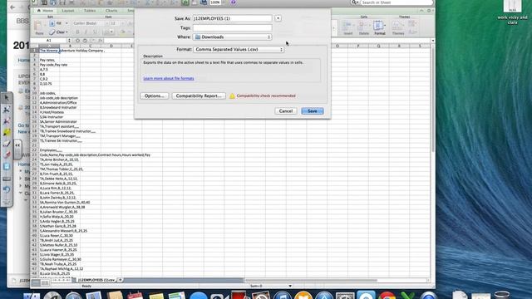Collapse the ribbon using the chevron at its end

(x=421, y=11)
